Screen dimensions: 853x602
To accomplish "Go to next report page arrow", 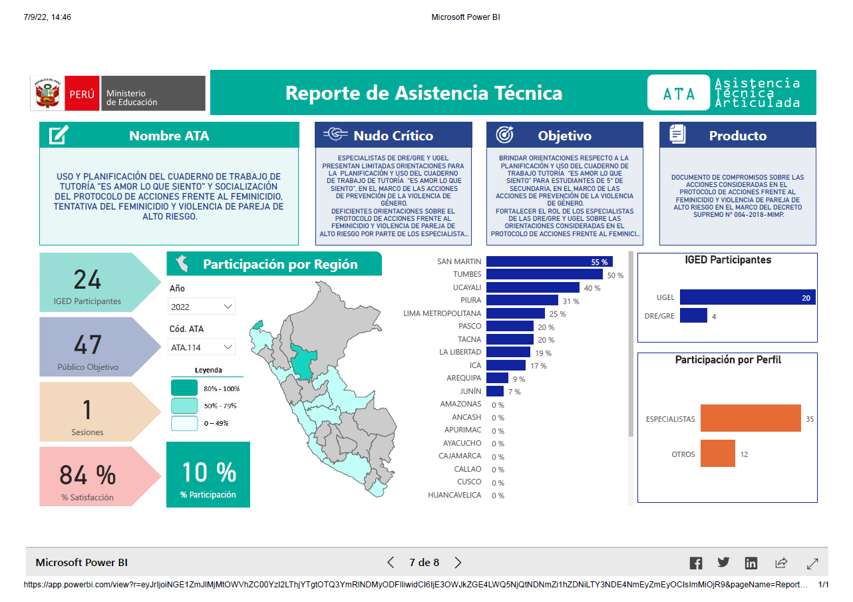I will pos(458,563).
